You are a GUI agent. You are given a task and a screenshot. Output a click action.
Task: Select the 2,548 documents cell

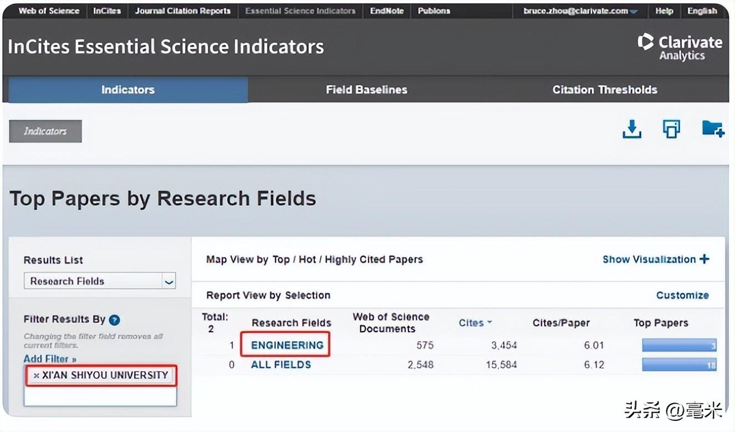click(x=421, y=364)
